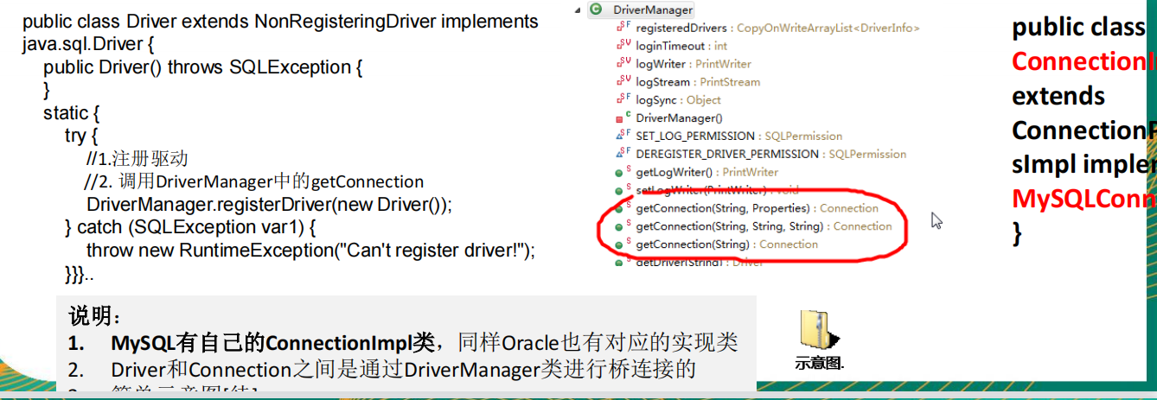Select DEREGISTER_DRIVER_PERMISSION field entry
1157x400 pixels.
coord(771,154)
